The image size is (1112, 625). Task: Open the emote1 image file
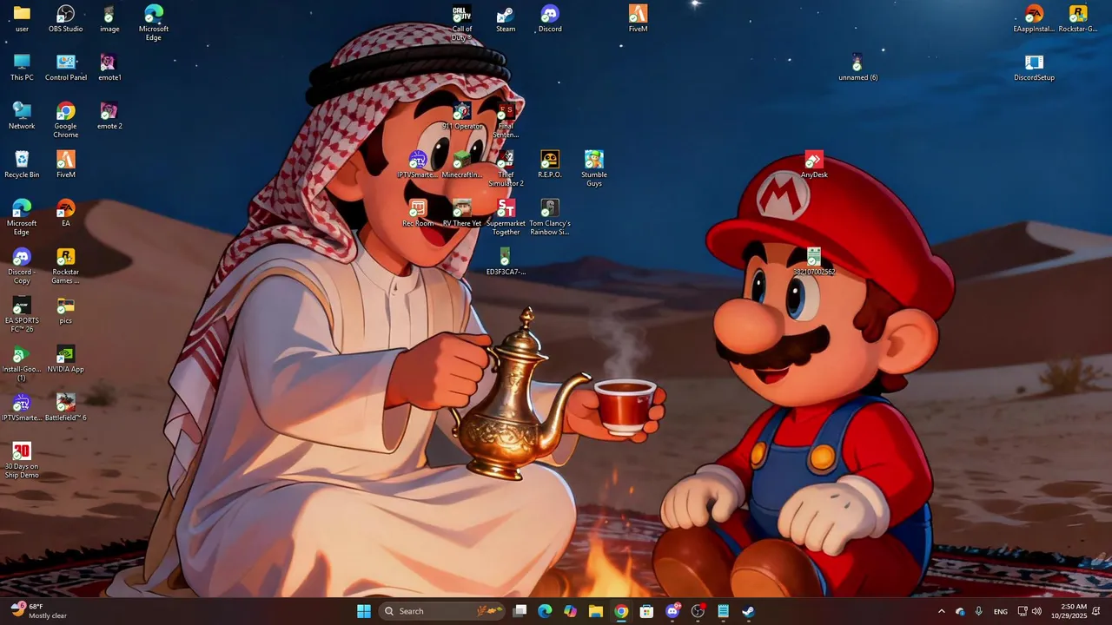tap(109, 67)
